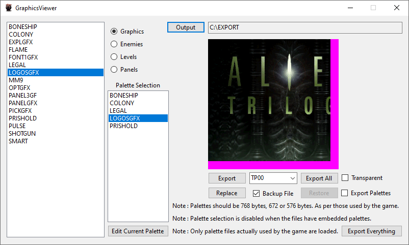409x245 pixels.
Task: Click the Export Everything button
Action: (x=371, y=231)
